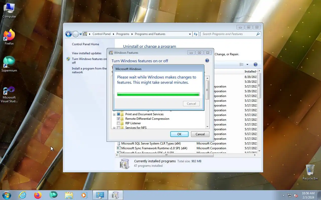Open the dropdown arrow after Control Panel breadcrumb
This screenshot has height=200, width=321.
point(113,34)
